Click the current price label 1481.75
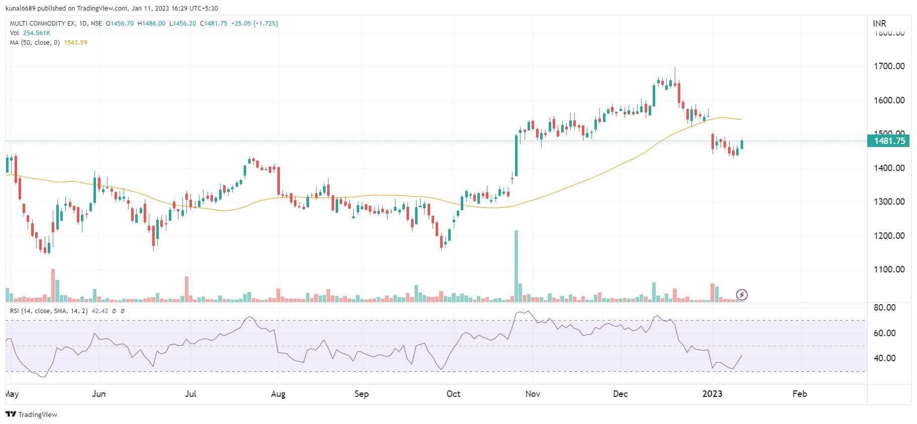This screenshot has height=424, width=917. (x=889, y=141)
